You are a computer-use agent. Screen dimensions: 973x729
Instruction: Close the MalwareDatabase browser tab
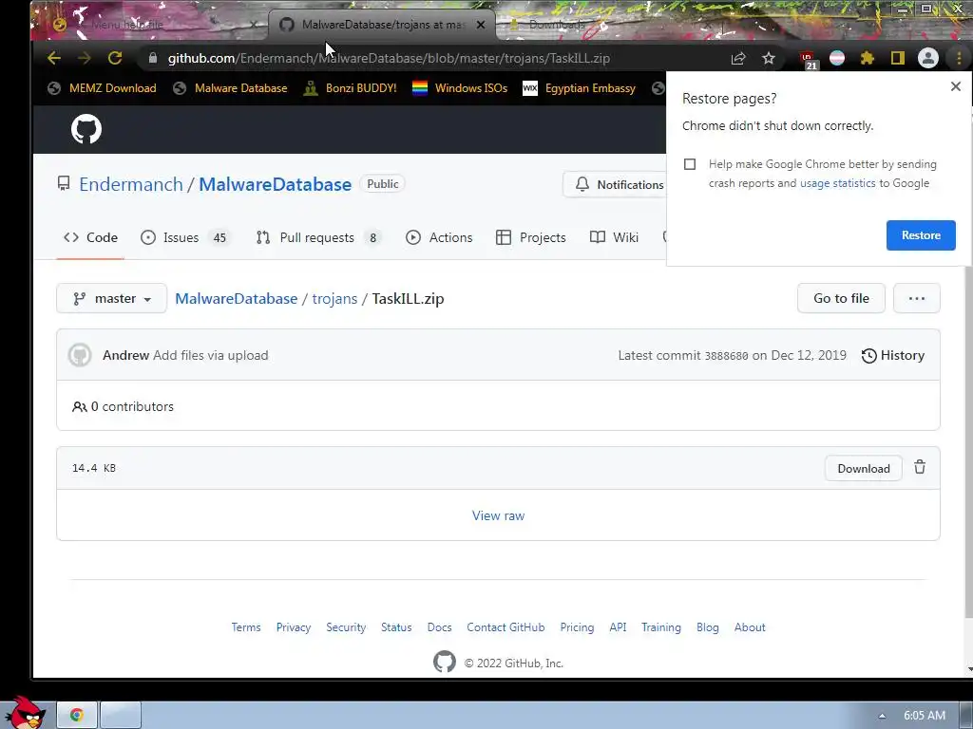click(x=481, y=25)
